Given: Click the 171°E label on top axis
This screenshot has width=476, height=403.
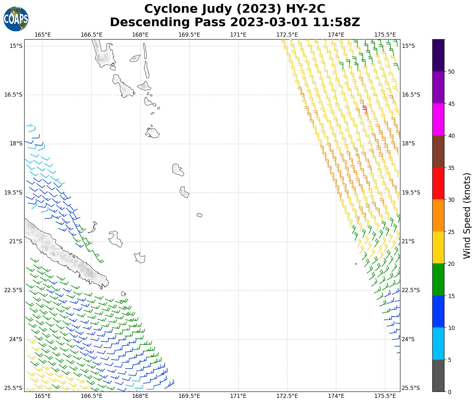Looking at the screenshot, I should [238, 34].
